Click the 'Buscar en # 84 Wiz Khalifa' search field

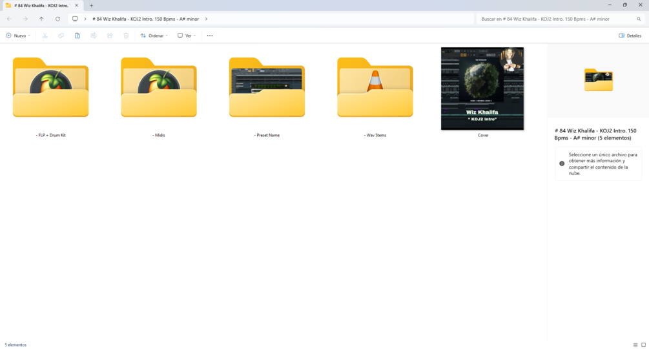[x=561, y=19]
